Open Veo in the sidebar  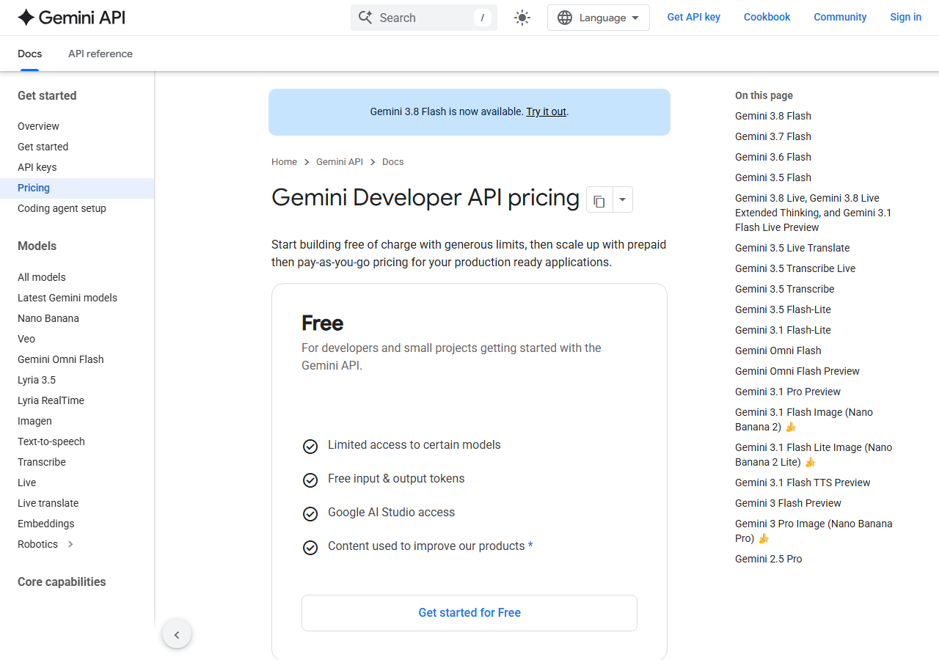tap(26, 339)
